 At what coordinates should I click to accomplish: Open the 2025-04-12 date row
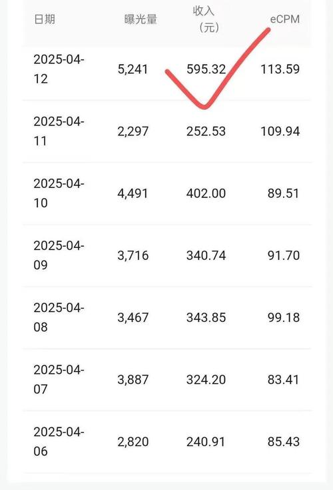167,69
